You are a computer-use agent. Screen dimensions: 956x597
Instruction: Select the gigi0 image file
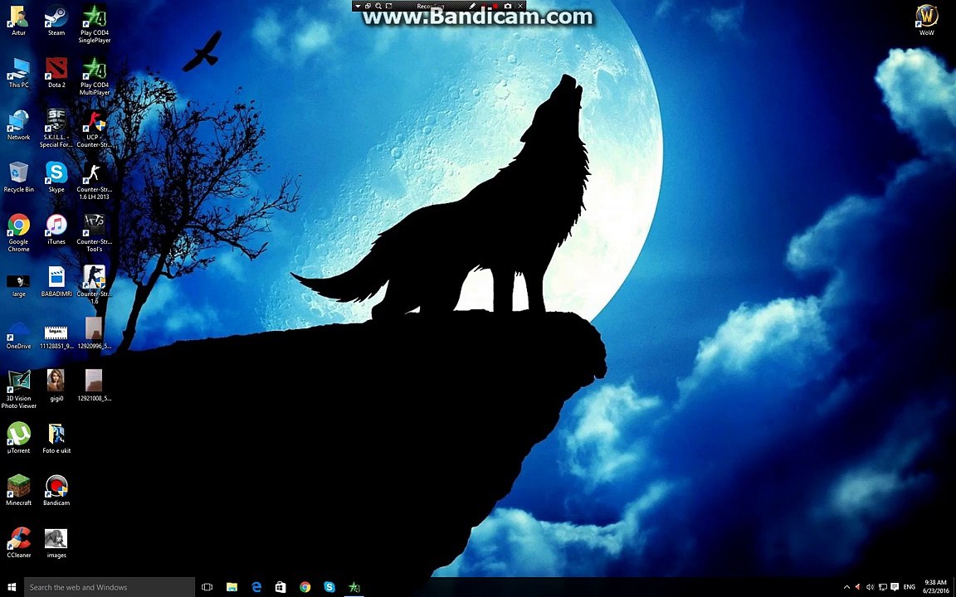point(56,386)
